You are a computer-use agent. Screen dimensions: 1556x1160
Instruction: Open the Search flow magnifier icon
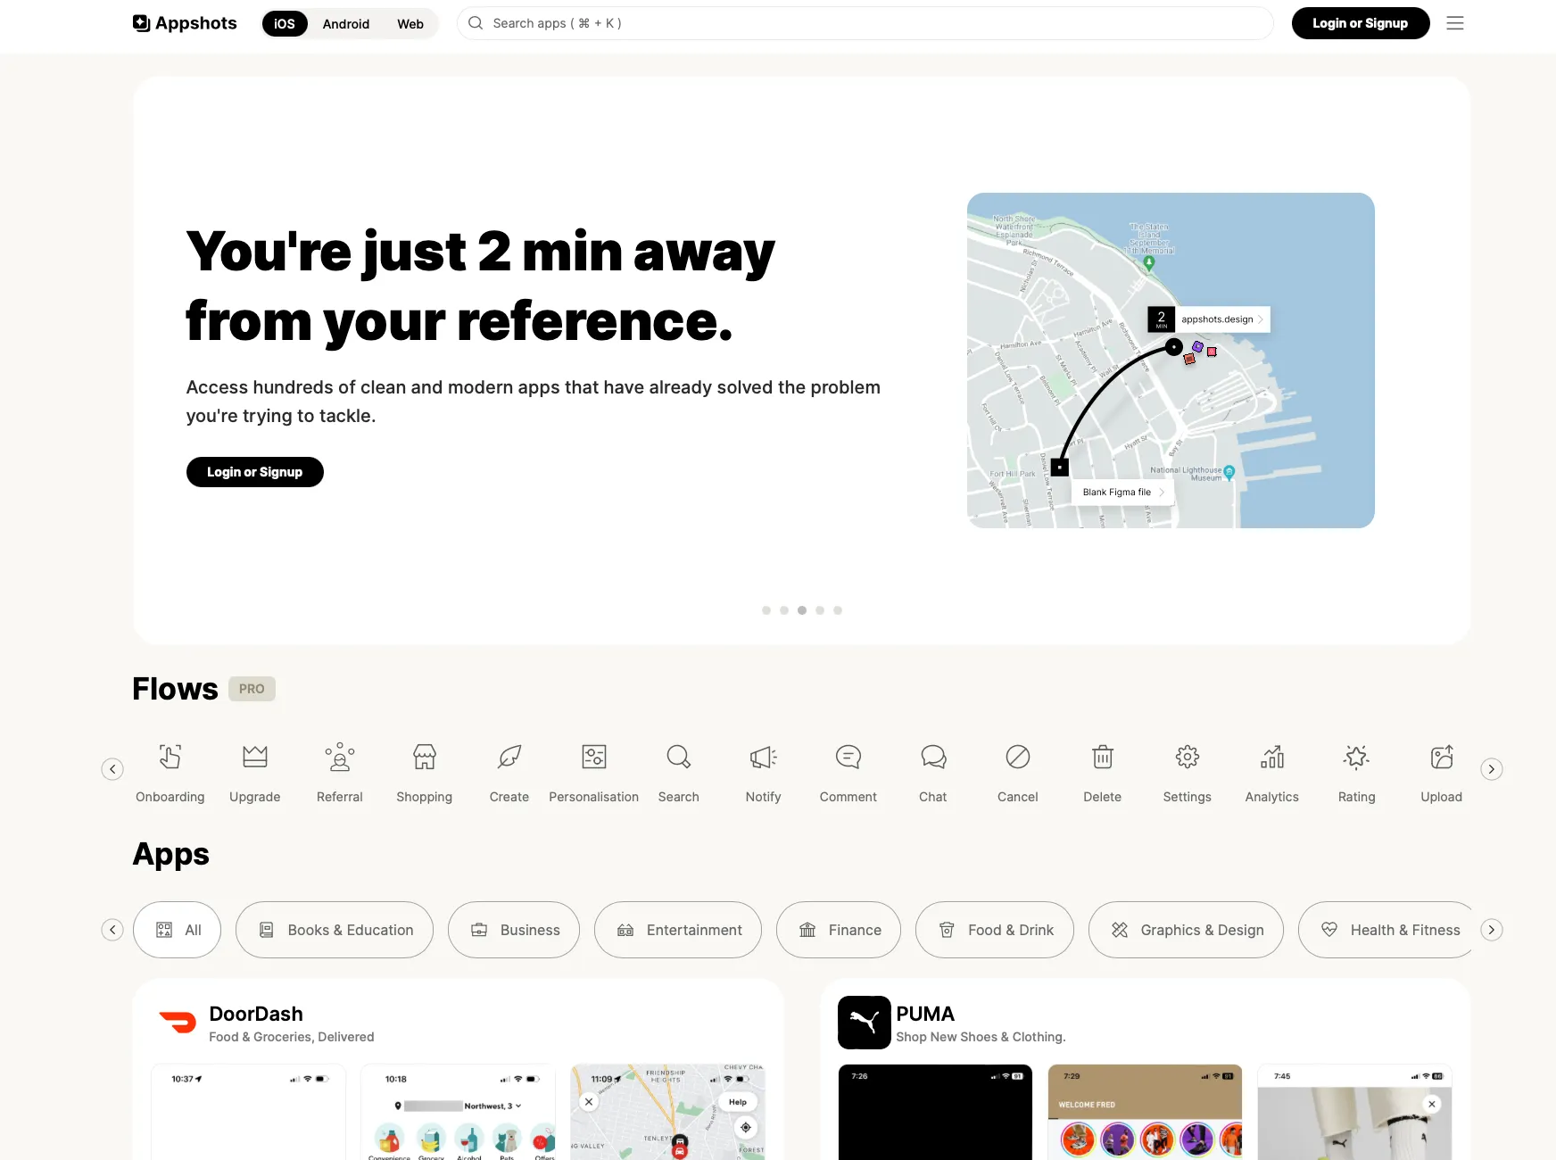click(x=679, y=757)
